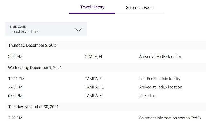Click Arrived at FedEx location for Tampa
The width and height of the screenshot is (206, 125).
pos(160,87)
